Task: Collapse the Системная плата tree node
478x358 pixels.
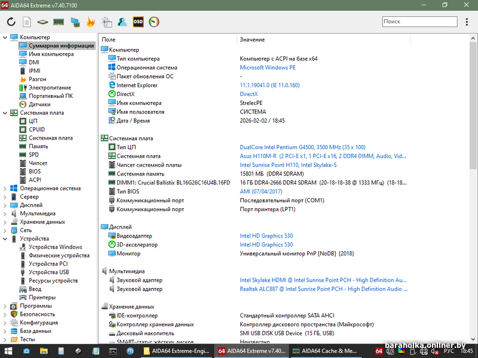Action: tap(5, 113)
